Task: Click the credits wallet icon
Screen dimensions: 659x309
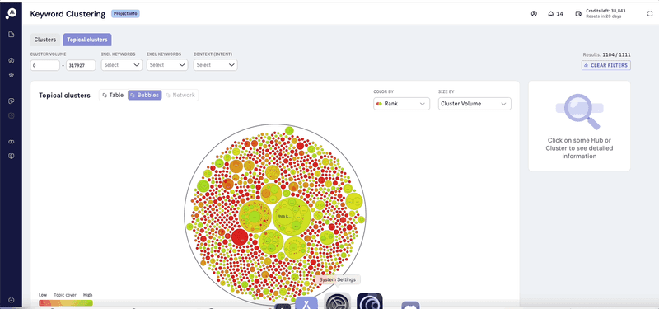Action: (578, 14)
